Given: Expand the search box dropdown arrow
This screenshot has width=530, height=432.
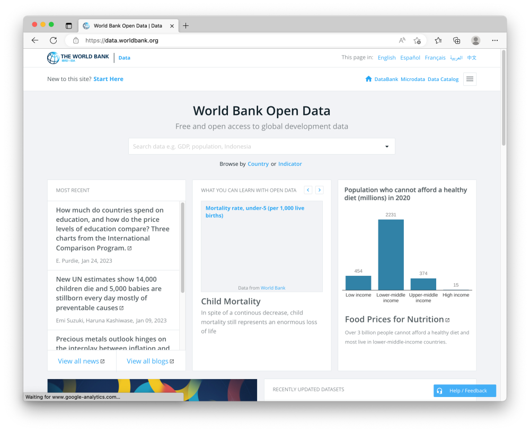Looking at the screenshot, I should [387, 147].
